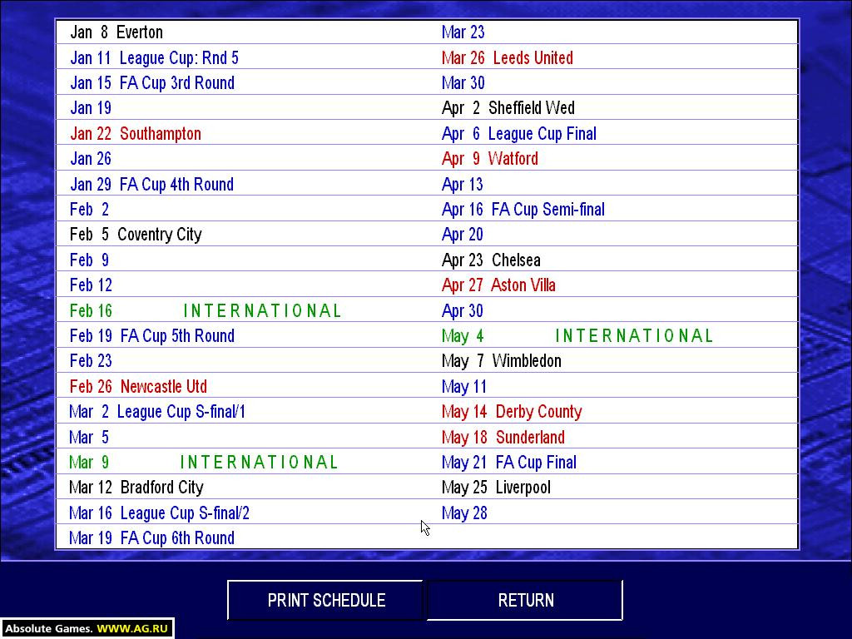Select the Apr 27 Aston Villa match
Image resolution: width=852 pixels, height=639 pixels.
point(498,285)
